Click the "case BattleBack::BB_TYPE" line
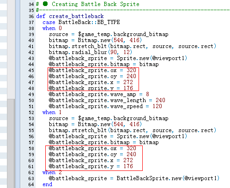Image resolution: width=230 pixels, height=188 pixels. pyautogui.click(x=81, y=22)
